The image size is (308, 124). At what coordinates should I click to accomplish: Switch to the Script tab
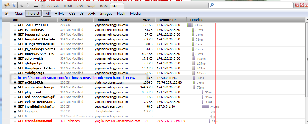pos(91,6)
